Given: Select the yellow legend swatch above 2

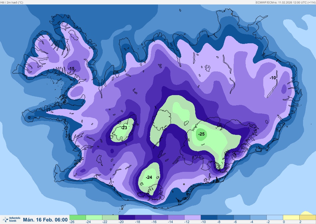Looking at the screenshot, I should click(308, 217).
